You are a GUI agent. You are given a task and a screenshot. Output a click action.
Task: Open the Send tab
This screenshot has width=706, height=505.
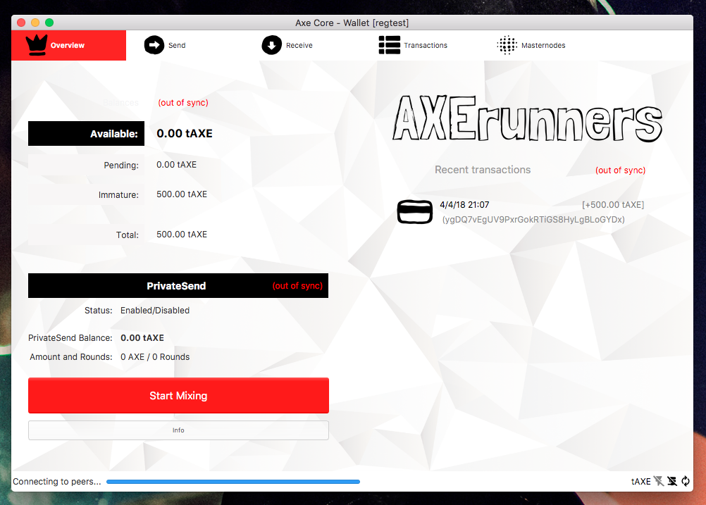point(185,45)
